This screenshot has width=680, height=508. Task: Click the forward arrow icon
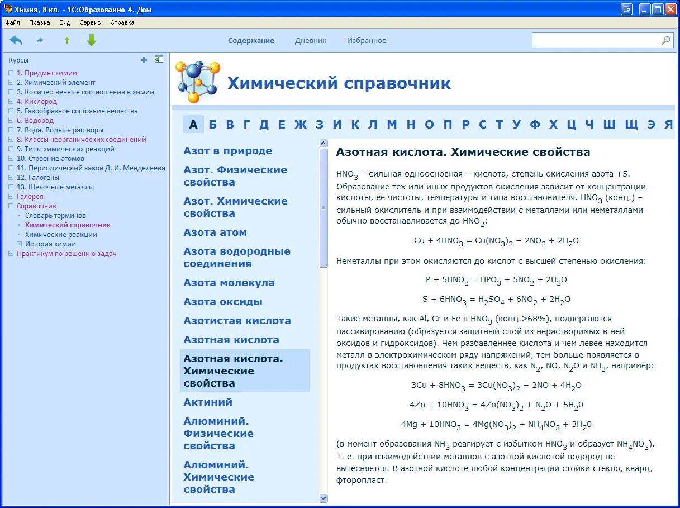40,40
